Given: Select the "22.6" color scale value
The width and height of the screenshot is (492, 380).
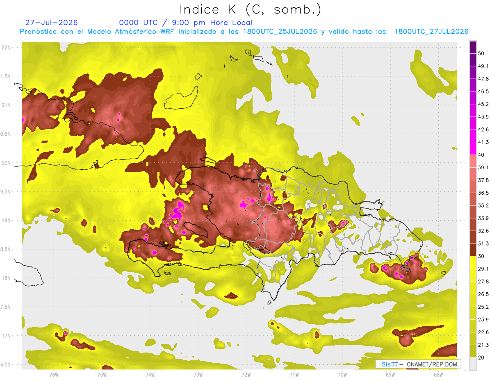Looking at the screenshot, I should pyautogui.click(x=483, y=332).
